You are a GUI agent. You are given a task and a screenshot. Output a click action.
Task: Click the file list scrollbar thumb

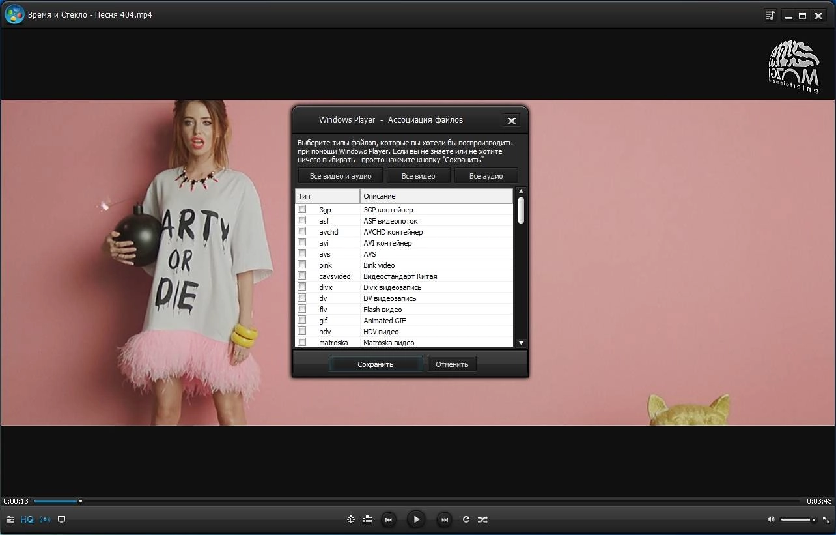pyautogui.click(x=521, y=210)
